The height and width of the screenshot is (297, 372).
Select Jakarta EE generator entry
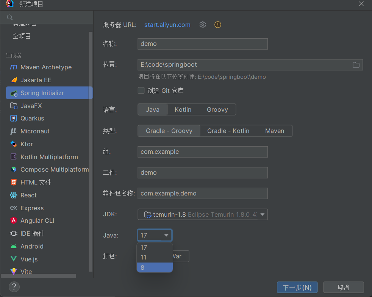pyautogui.click(x=49, y=80)
